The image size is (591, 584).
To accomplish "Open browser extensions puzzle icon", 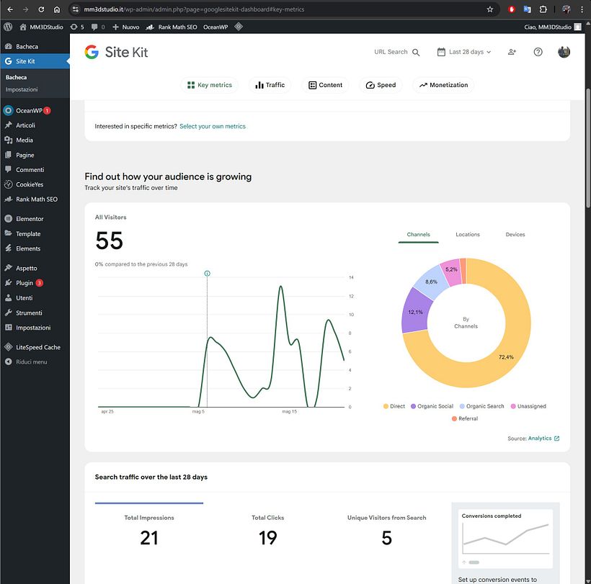I will [x=543, y=9].
